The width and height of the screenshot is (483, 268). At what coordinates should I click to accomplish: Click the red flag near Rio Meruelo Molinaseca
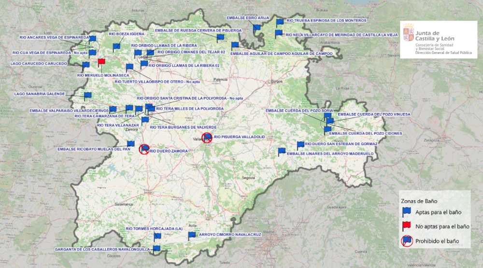[101, 63]
